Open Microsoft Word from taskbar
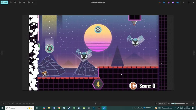Image resolution: width=196 pixels, height=110 pixels. tap(54, 108)
